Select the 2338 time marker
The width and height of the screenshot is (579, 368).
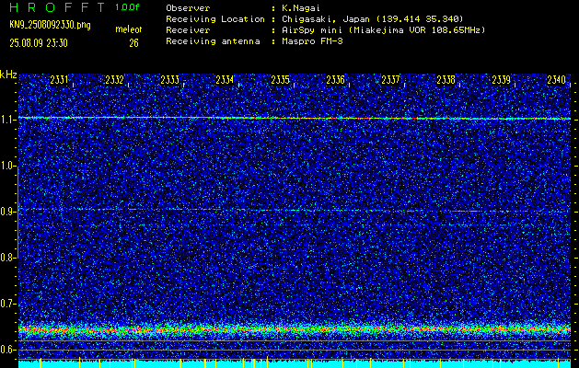446,80
